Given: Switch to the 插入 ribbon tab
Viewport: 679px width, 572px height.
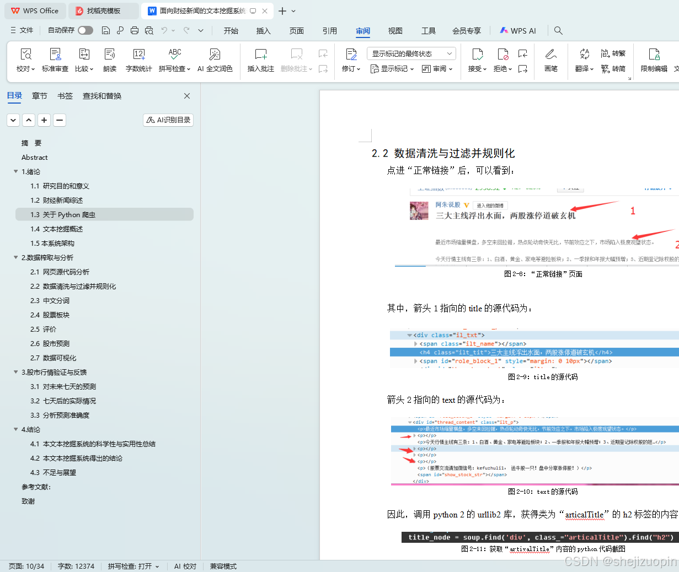Looking at the screenshot, I should coord(264,31).
